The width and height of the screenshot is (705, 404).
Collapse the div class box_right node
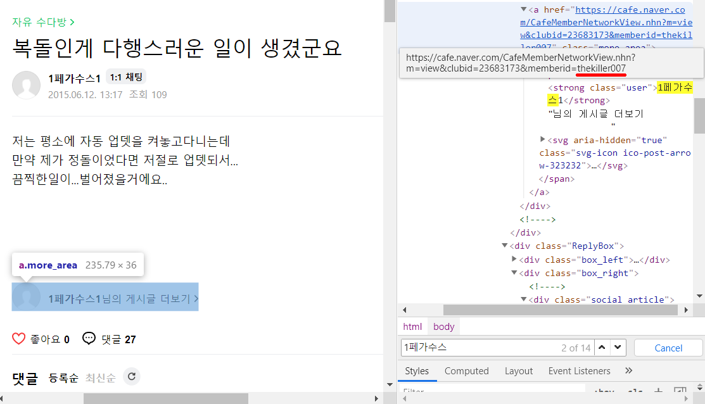click(x=514, y=273)
